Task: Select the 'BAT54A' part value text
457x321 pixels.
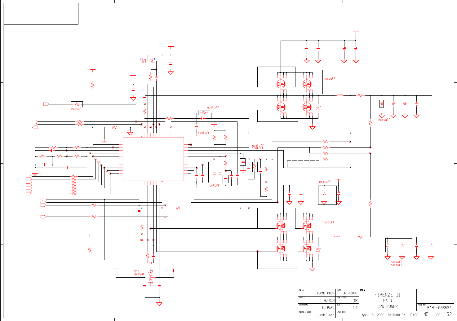Action: point(140,274)
